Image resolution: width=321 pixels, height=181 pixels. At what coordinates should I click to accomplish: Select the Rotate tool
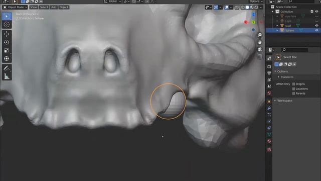coord(7,42)
